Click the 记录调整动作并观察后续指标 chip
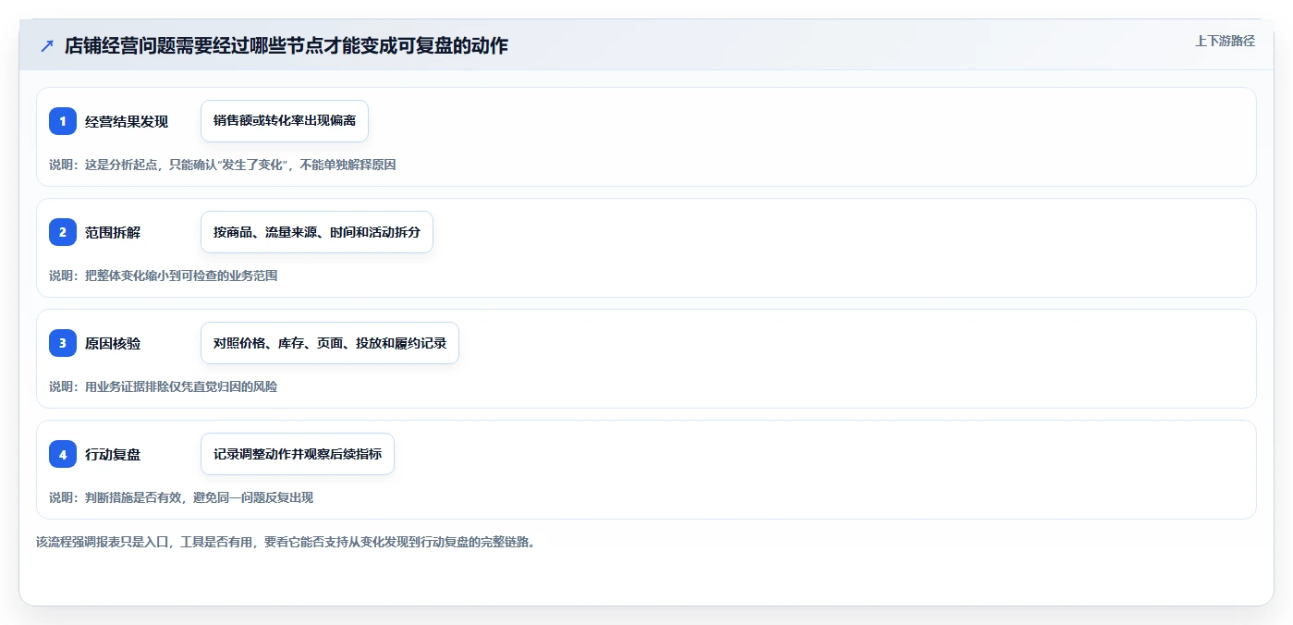Image resolution: width=1293 pixels, height=625 pixels. pos(298,454)
